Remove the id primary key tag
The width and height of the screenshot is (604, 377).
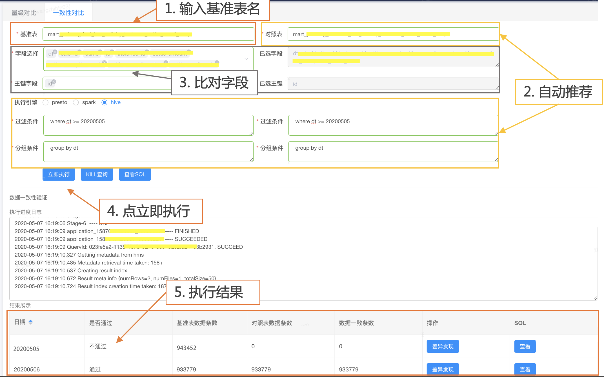pos(54,82)
